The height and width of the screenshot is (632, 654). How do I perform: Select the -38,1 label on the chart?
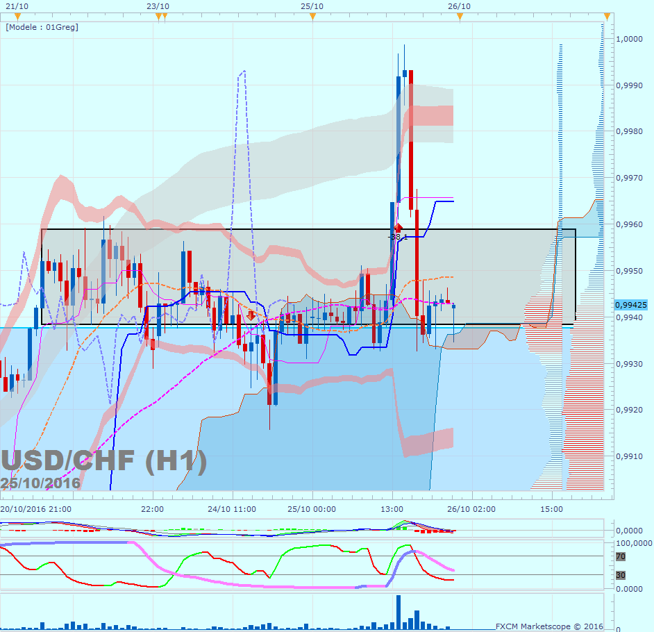[398, 237]
